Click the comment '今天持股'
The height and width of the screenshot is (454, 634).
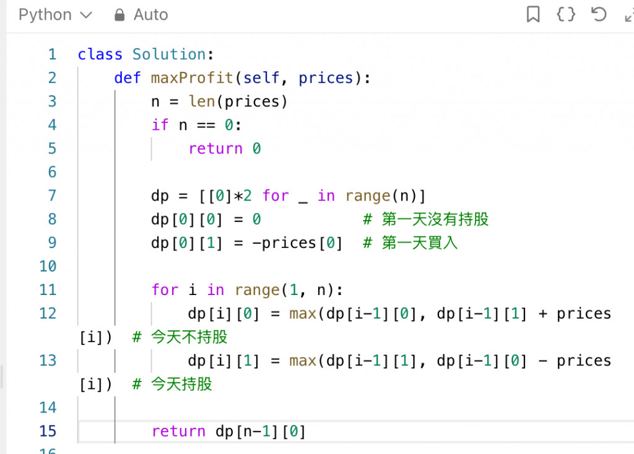point(172,384)
